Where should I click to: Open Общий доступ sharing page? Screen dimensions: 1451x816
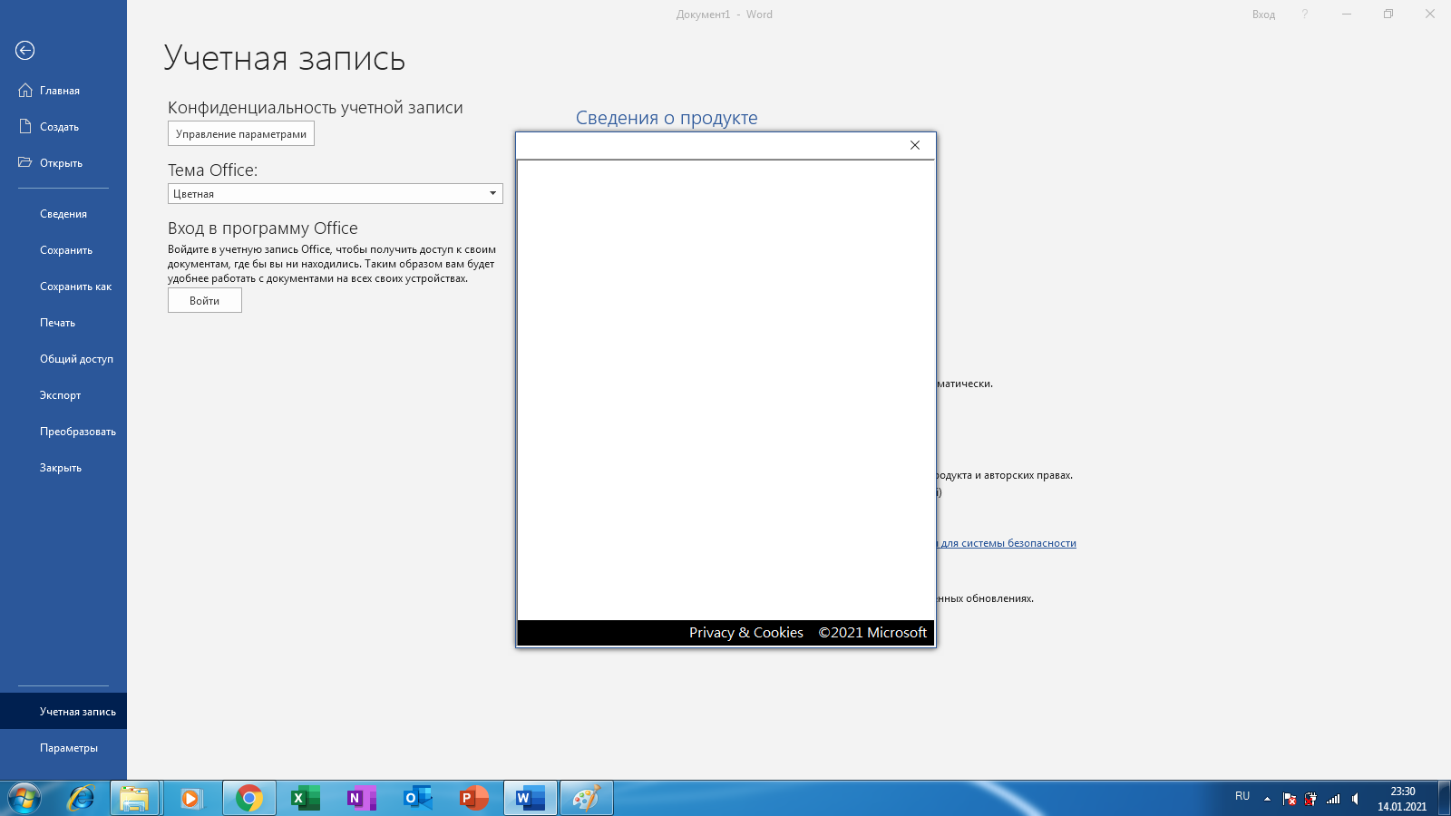point(63,359)
